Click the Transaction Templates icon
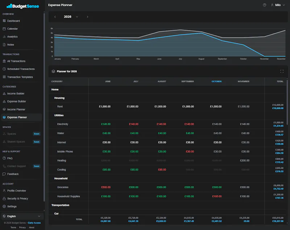This screenshot has height=230, width=290. (x=4, y=77)
